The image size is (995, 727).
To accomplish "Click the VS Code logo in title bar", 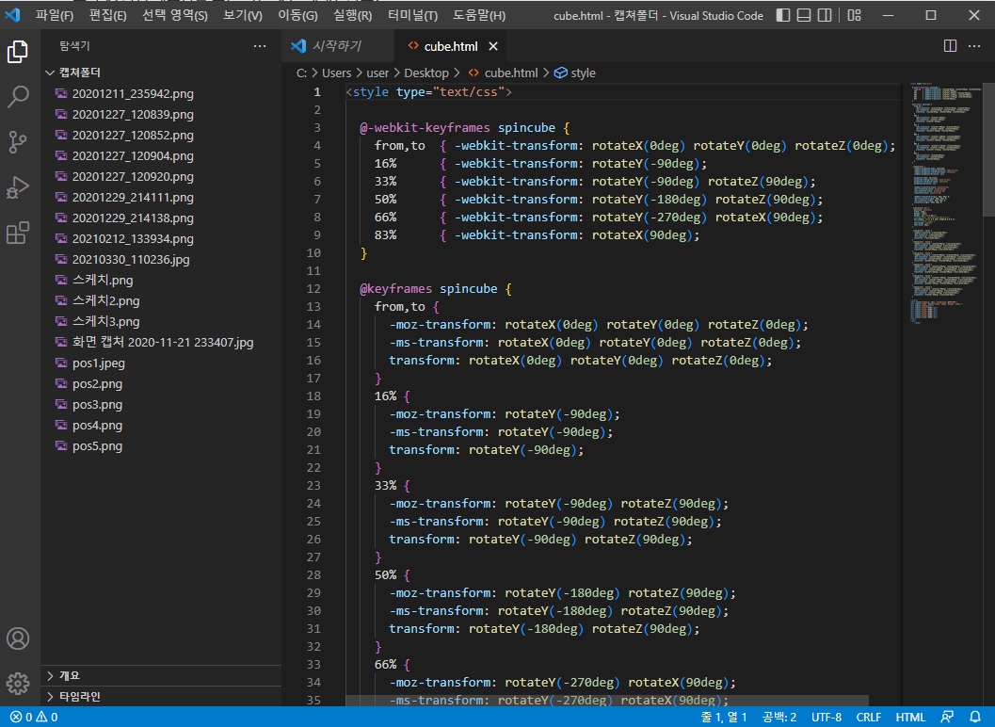I will coord(12,15).
